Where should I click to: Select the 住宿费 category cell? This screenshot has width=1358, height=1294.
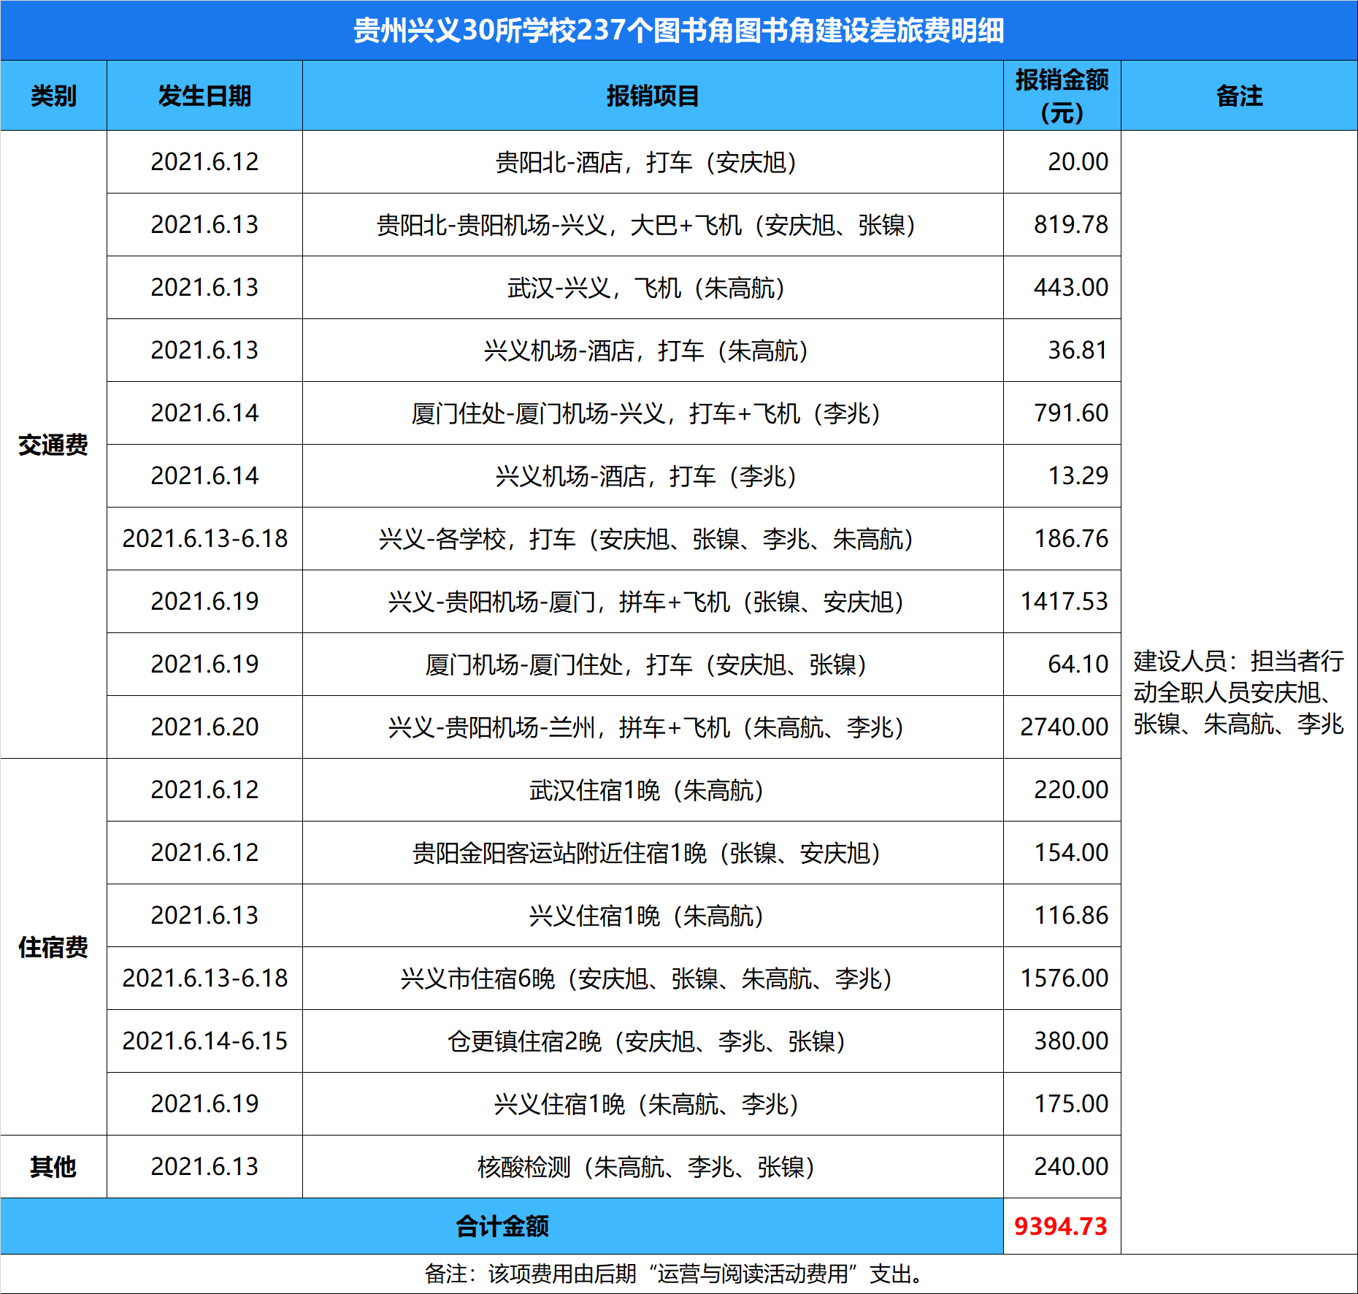53,946
